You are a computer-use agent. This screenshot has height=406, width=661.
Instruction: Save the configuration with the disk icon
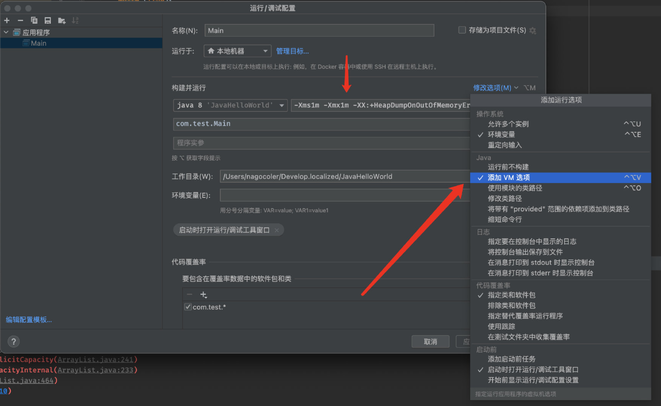click(x=48, y=21)
